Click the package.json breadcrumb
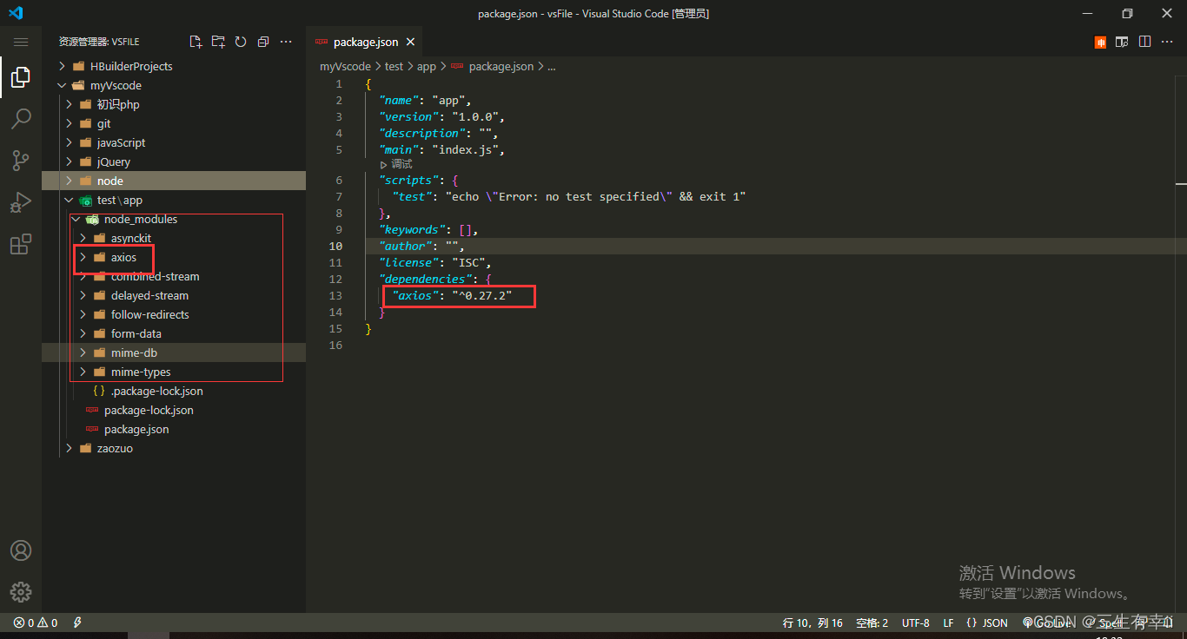The image size is (1187, 639). pos(492,66)
